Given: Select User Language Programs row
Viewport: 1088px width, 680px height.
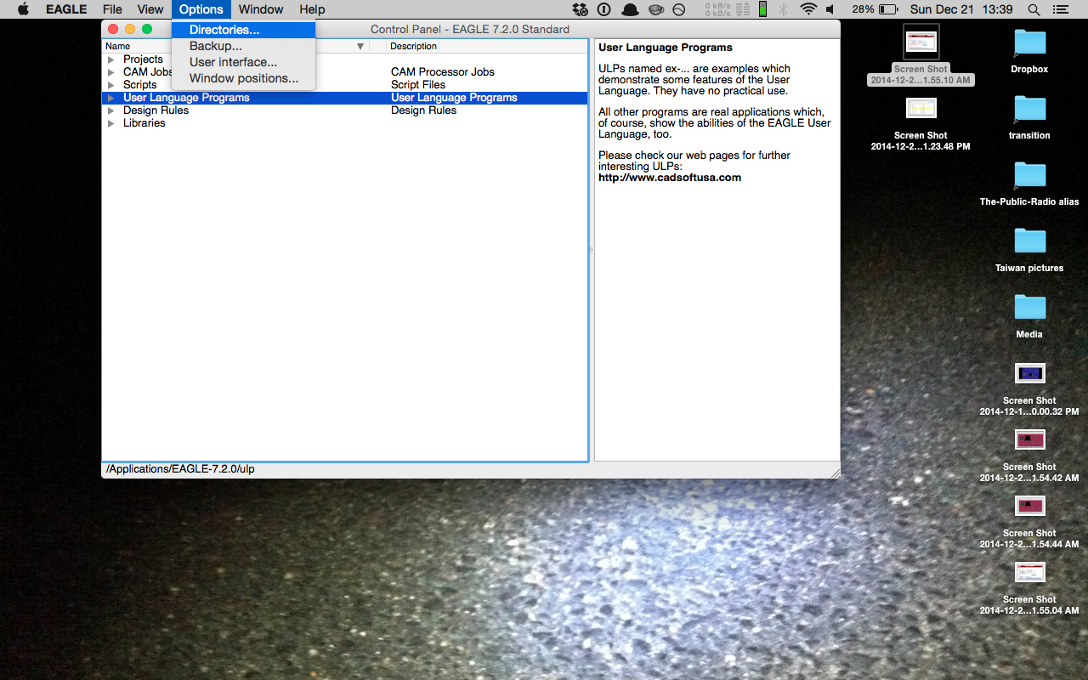Looking at the screenshot, I should tap(344, 98).
